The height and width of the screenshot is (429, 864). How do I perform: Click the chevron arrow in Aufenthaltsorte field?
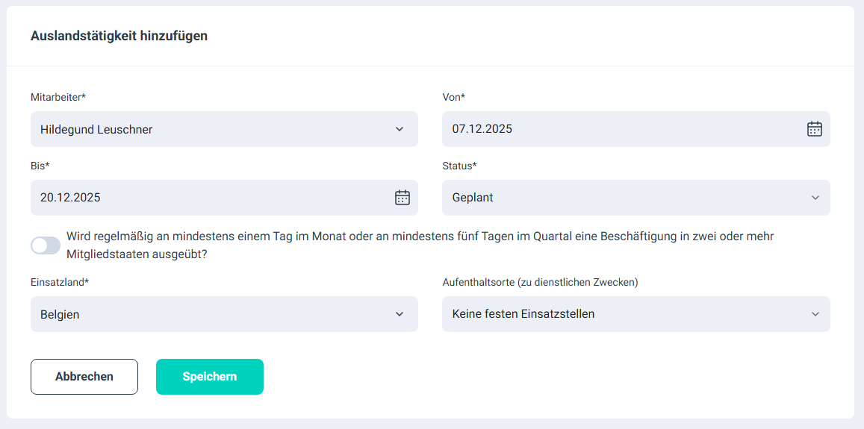click(x=815, y=314)
